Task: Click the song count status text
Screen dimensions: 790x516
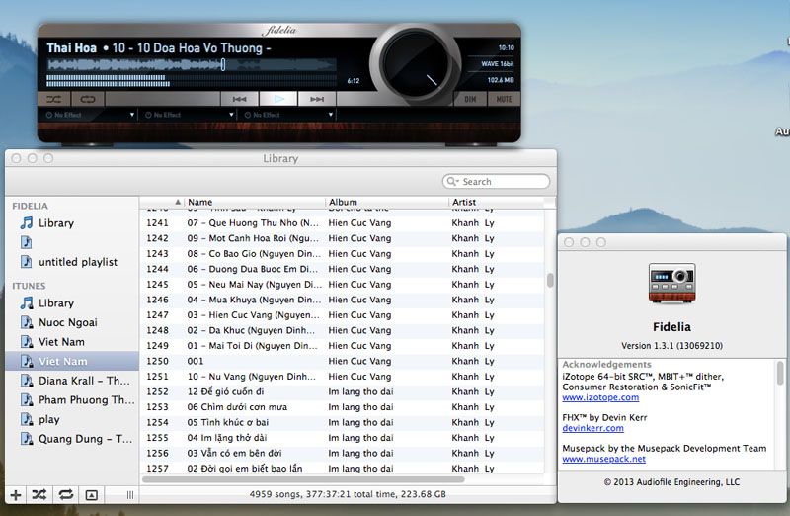Action: 348,494
